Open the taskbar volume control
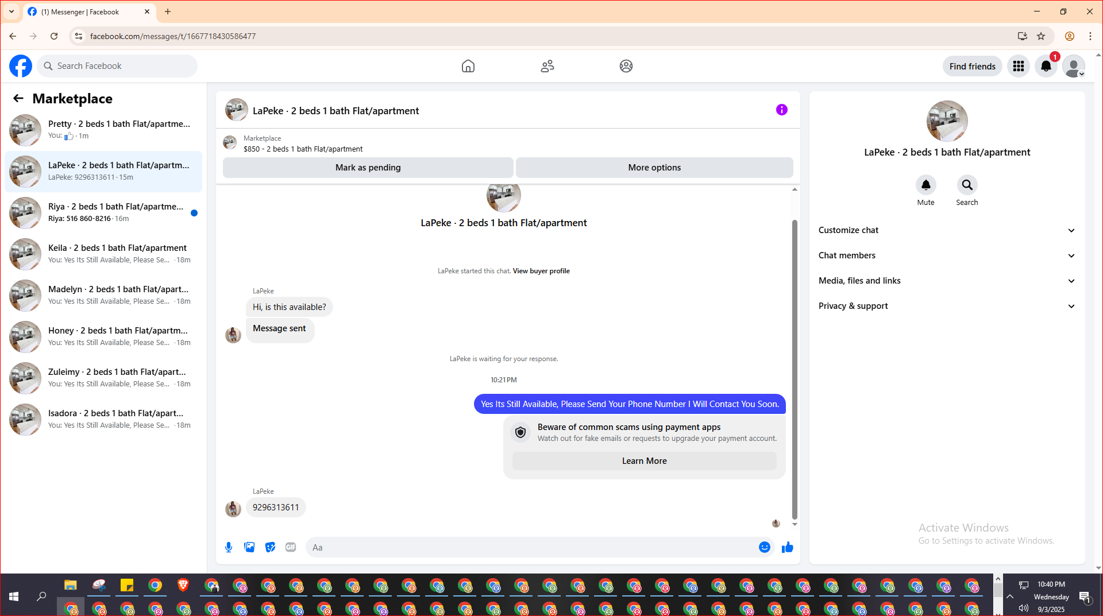Screen dimensions: 1103x616 click(x=1024, y=608)
